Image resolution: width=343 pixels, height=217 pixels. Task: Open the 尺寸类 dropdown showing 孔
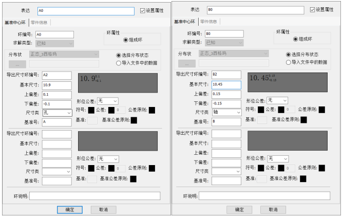coord(56,113)
